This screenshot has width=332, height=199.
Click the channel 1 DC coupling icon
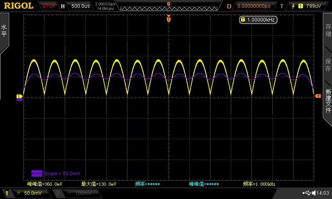point(18,193)
